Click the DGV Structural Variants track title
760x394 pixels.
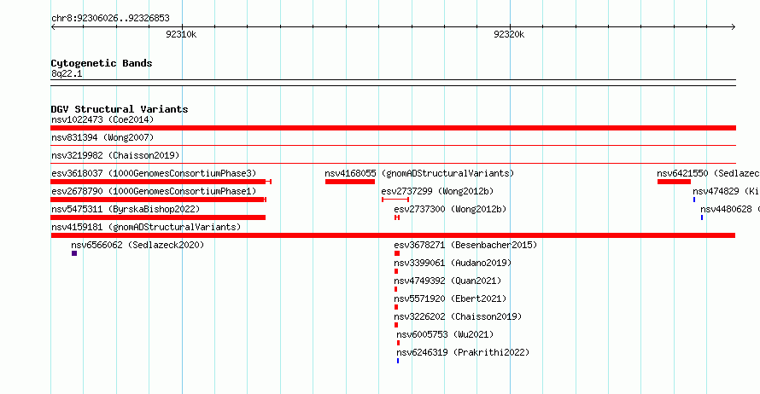click(120, 109)
